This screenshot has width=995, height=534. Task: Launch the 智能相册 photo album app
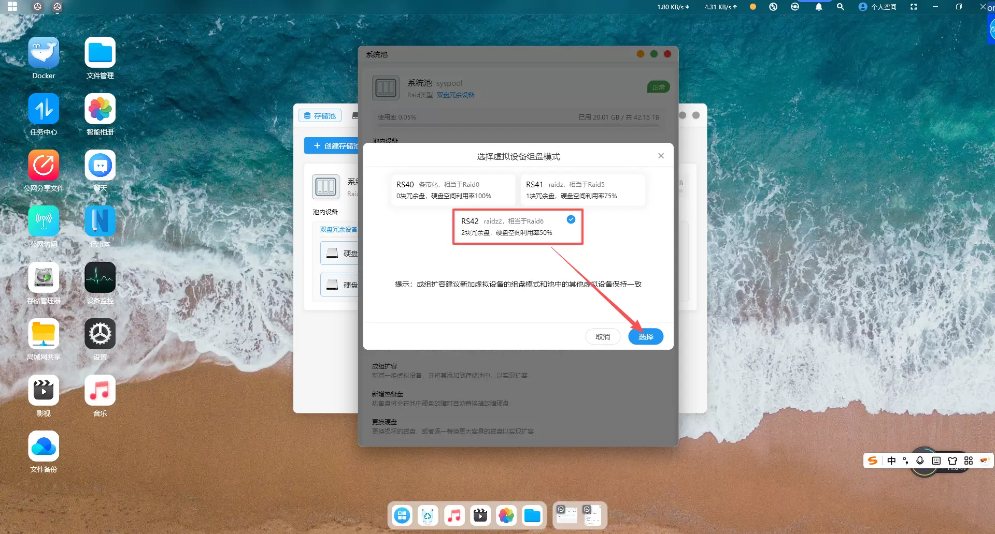[100, 109]
